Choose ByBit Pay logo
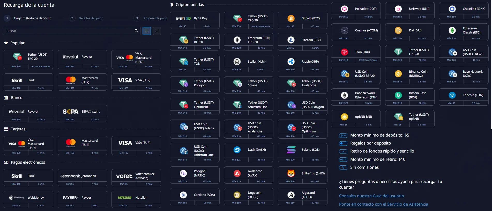Viewport: 492px width, 211px height. coord(183,19)
